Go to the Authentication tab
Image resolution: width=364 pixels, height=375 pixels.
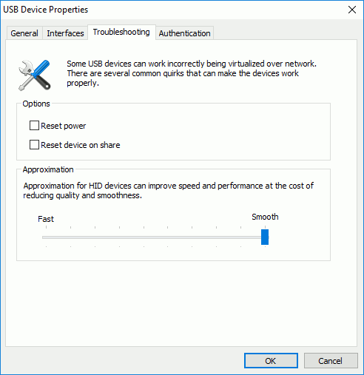(x=184, y=33)
